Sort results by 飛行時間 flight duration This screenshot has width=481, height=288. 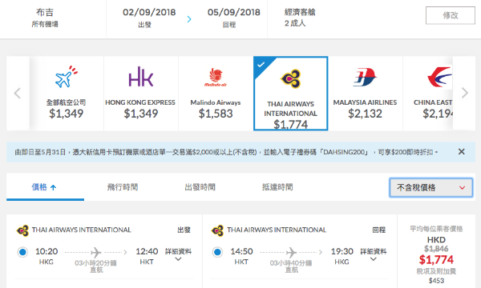coord(123,187)
